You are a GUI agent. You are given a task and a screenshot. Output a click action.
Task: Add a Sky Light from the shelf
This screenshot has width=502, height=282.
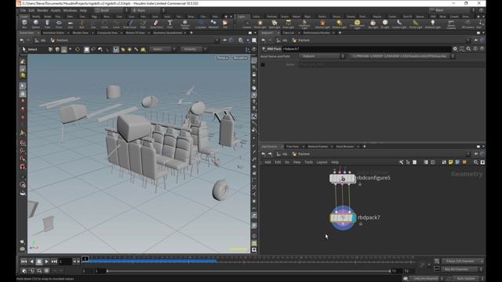pos(373,23)
